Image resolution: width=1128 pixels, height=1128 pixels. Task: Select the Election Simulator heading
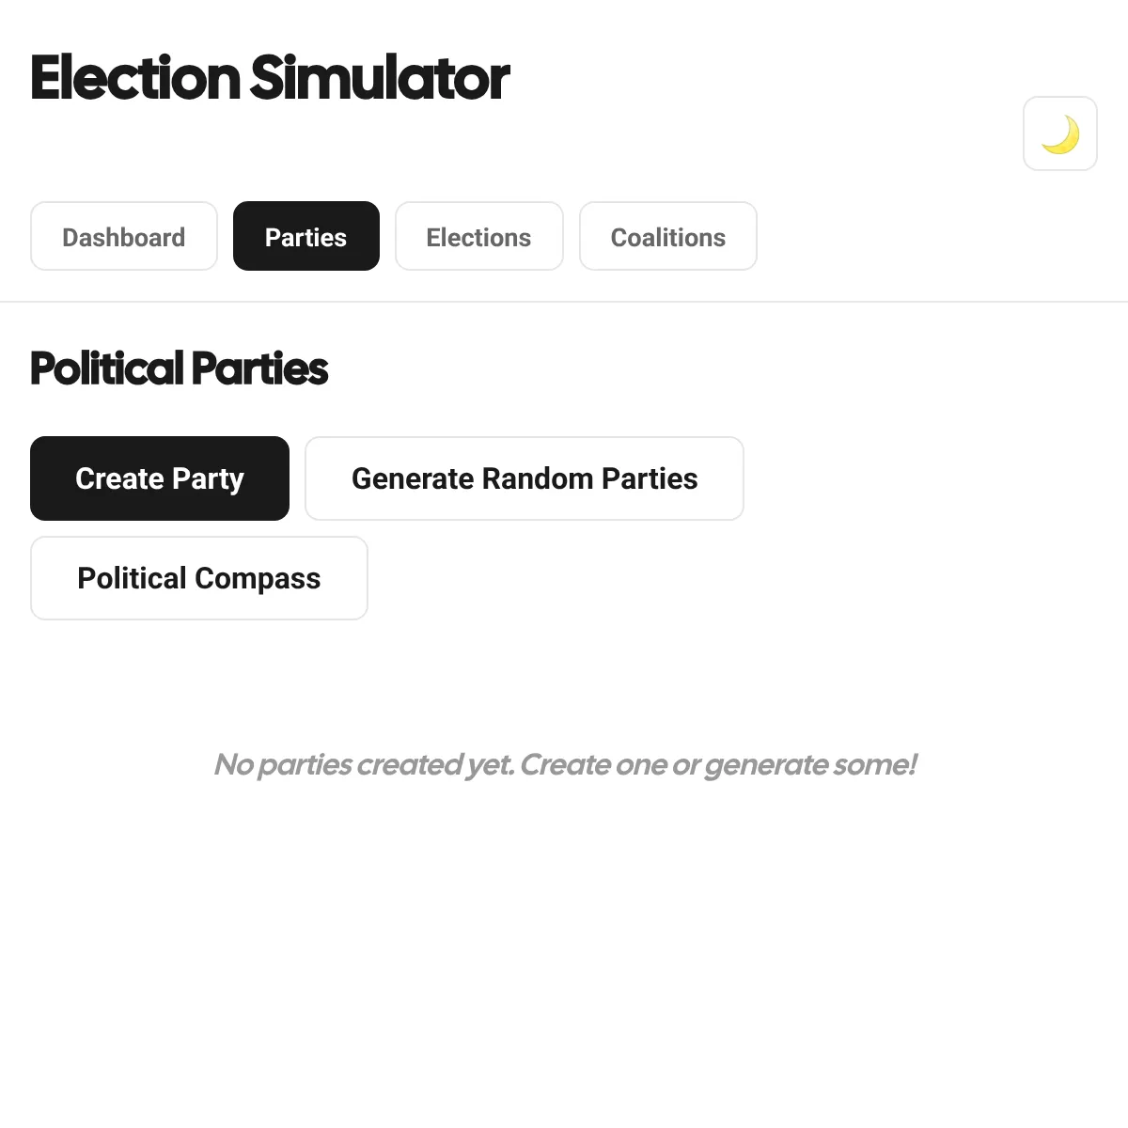coord(269,79)
